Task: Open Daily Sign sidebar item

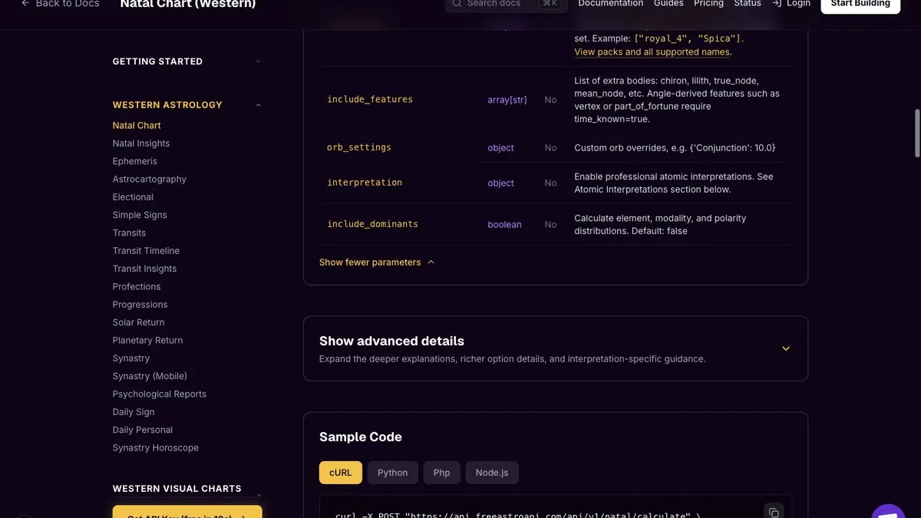Action: coord(134,412)
